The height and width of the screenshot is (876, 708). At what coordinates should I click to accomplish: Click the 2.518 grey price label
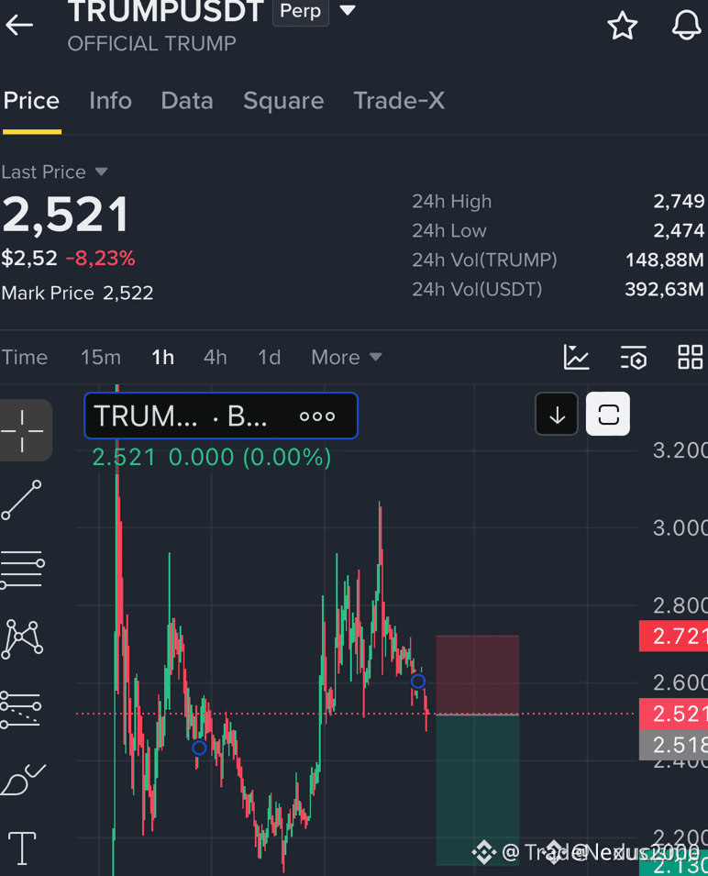point(673,745)
